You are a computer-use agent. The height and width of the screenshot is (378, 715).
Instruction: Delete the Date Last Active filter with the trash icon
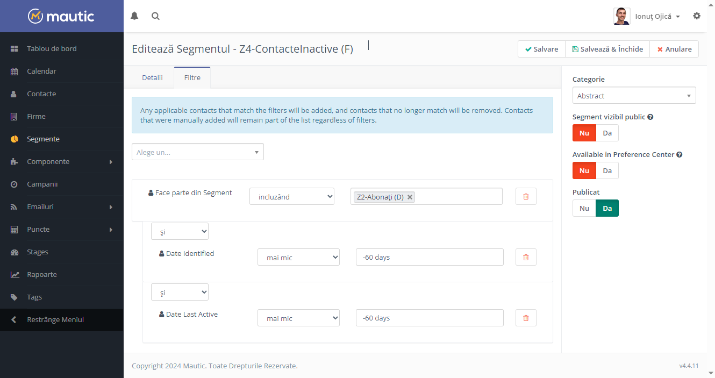526,318
